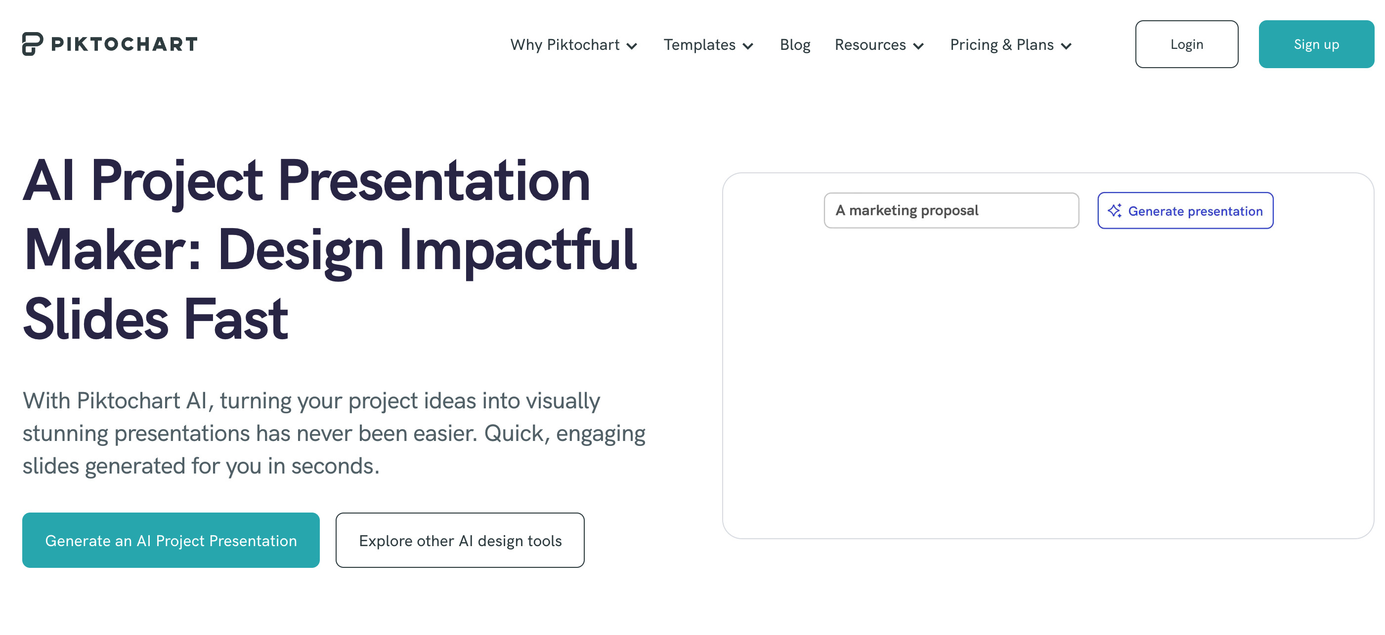Click the marketing proposal input field

click(x=952, y=210)
